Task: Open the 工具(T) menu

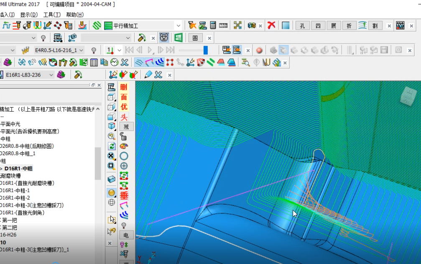Action: click(x=52, y=15)
